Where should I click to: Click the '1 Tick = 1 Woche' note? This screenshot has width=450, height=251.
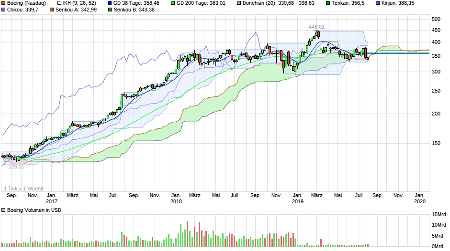24,188
